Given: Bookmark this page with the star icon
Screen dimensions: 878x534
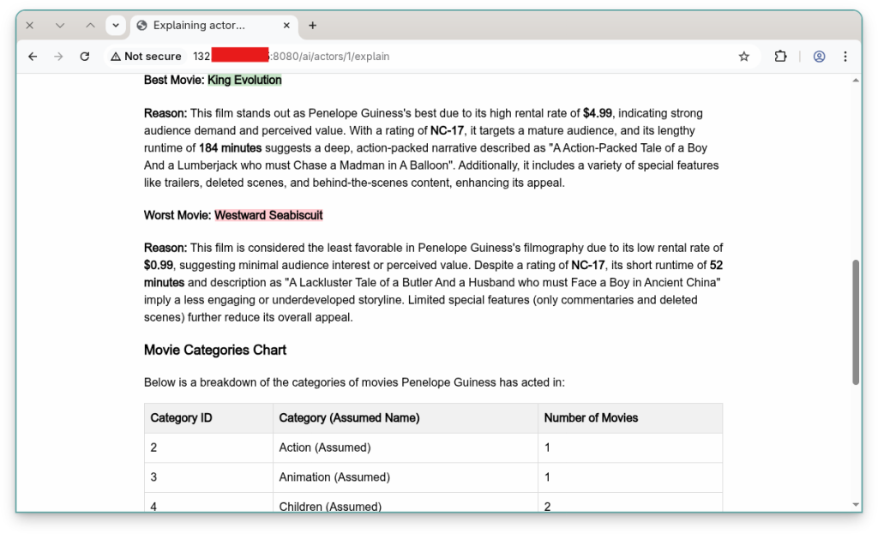Looking at the screenshot, I should (743, 57).
